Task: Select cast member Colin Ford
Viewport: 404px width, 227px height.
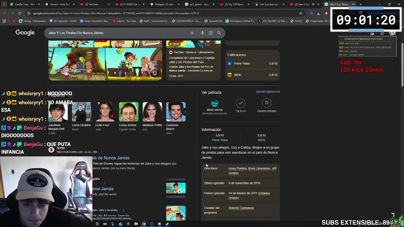Action: [105, 117]
